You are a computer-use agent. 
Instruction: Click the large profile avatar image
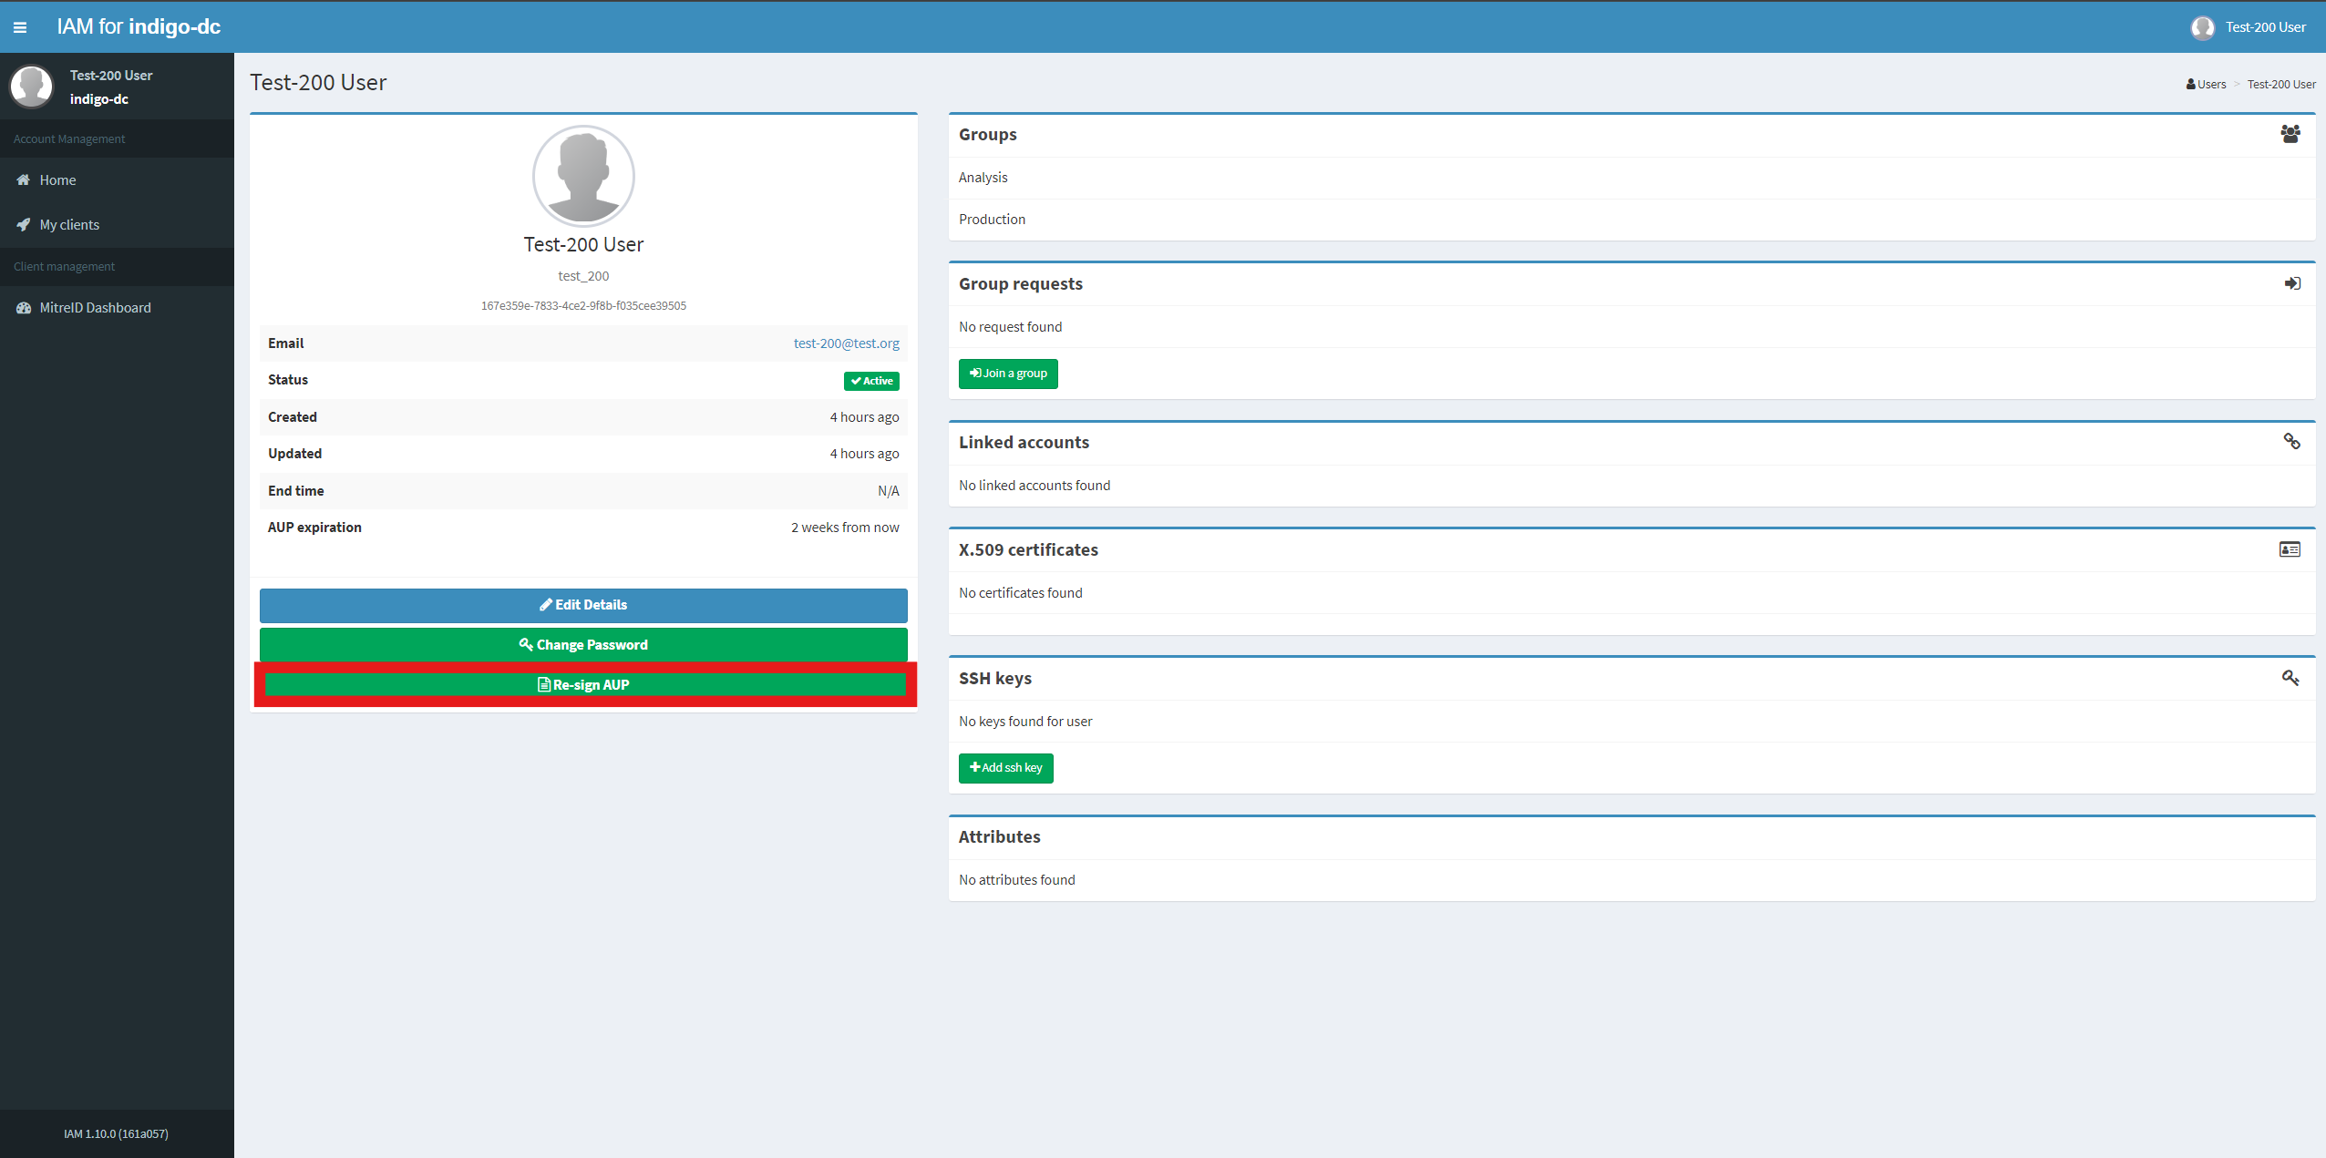[x=583, y=176]
